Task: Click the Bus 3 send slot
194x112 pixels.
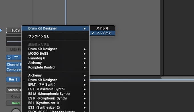Action: (x=13, y=79)
